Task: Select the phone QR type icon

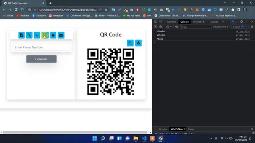Action: pyautogui.click(x=37, y=35)
